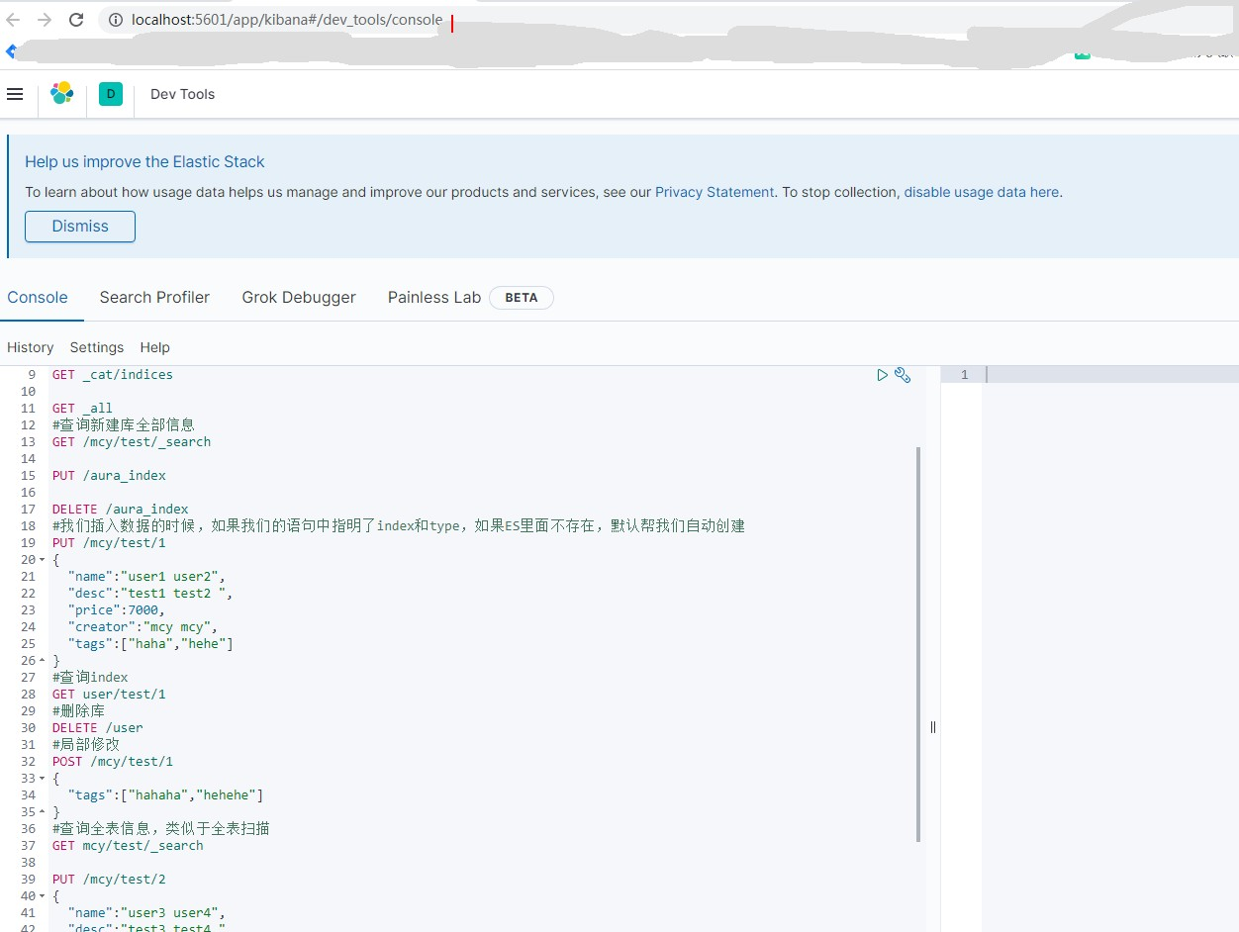Image resolution: width=1239 pixels, height=932 pixels.
Task: Click the editor vertical scrollbar
Action: (918, 643)
